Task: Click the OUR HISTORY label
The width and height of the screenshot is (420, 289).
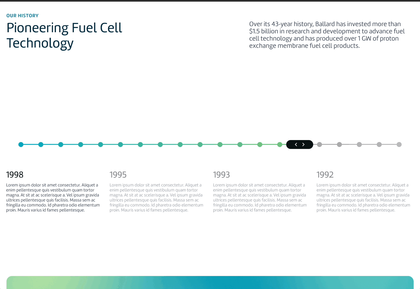Action: (23, 16)
